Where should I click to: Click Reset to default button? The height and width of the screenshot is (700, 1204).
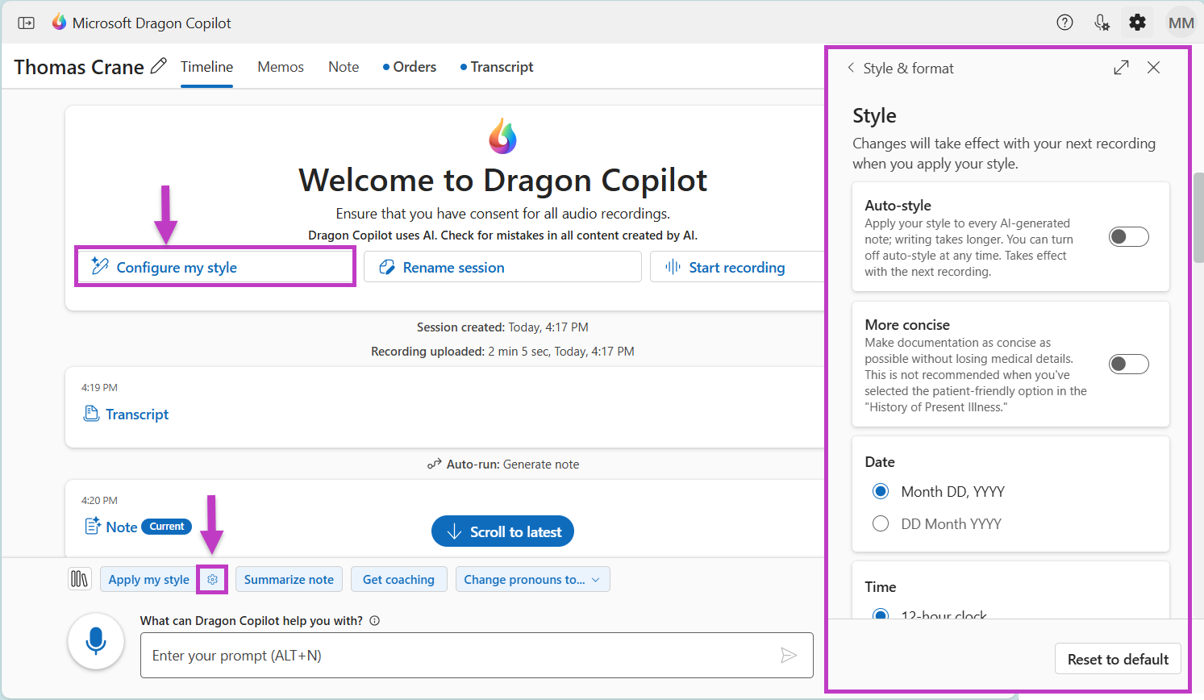point(1118,659)
